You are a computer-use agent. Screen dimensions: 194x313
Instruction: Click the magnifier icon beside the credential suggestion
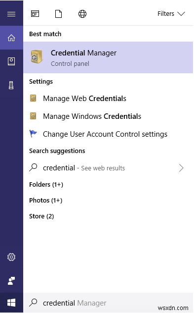pyautogui.click(x=33, y=167)
